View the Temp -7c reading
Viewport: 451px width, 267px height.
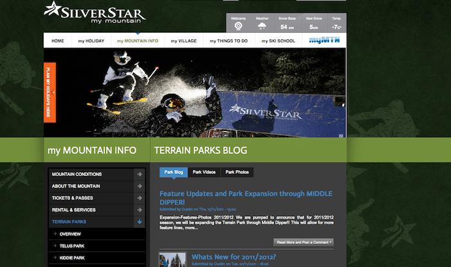point(336,27)
